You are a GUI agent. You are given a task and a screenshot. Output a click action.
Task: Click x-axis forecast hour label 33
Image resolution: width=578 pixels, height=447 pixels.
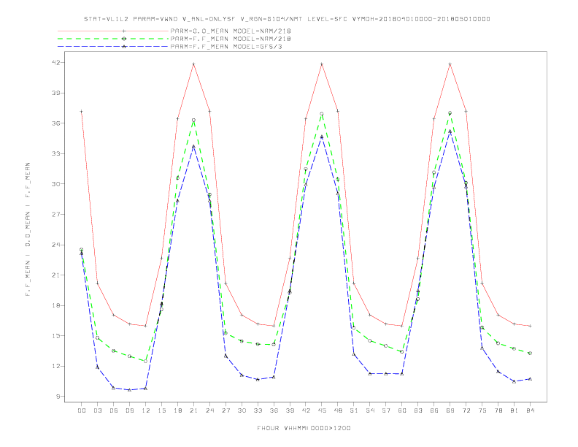point(258,410)
